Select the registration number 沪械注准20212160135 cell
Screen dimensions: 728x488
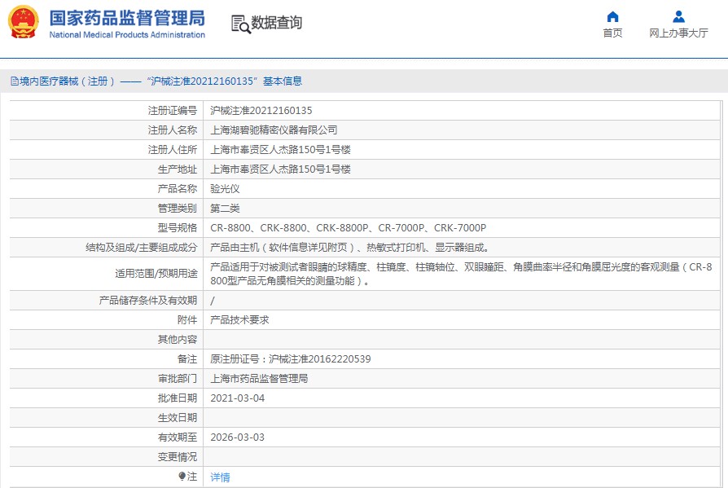click(261, 111)
